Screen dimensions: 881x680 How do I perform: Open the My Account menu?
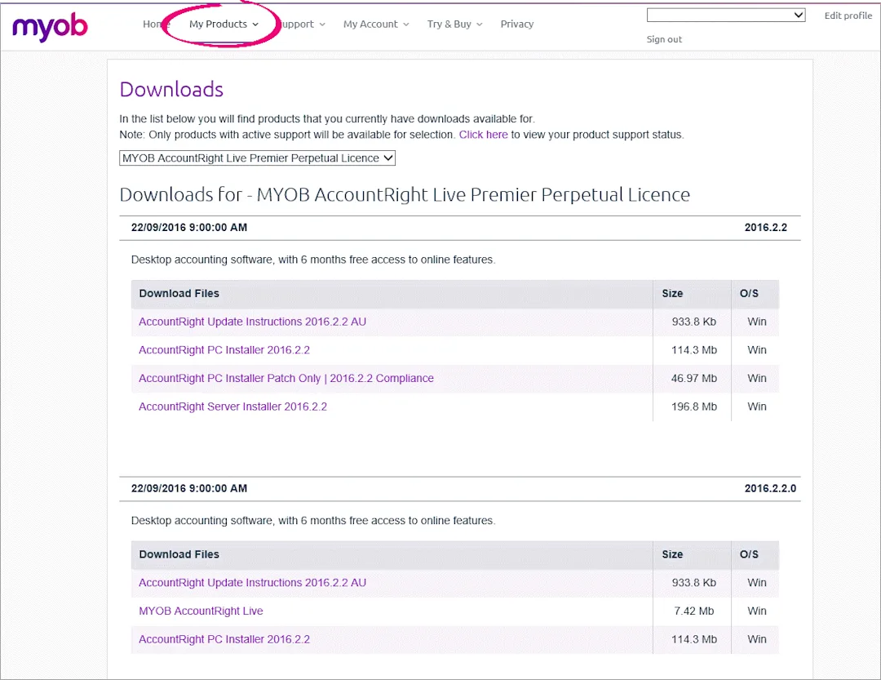(376, 24)
